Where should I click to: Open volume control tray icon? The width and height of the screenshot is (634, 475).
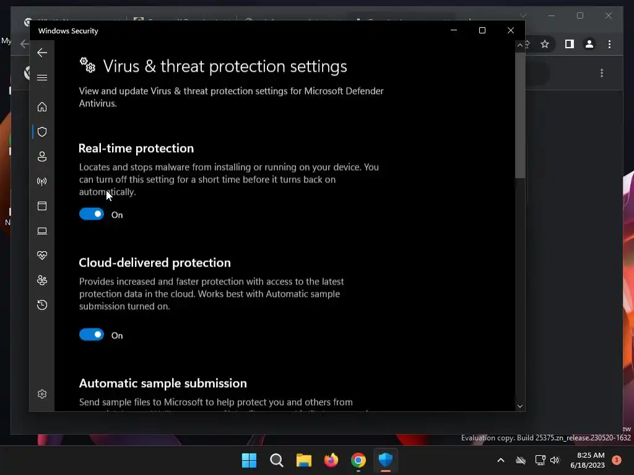pyautogui.click(x=555, y=460)
